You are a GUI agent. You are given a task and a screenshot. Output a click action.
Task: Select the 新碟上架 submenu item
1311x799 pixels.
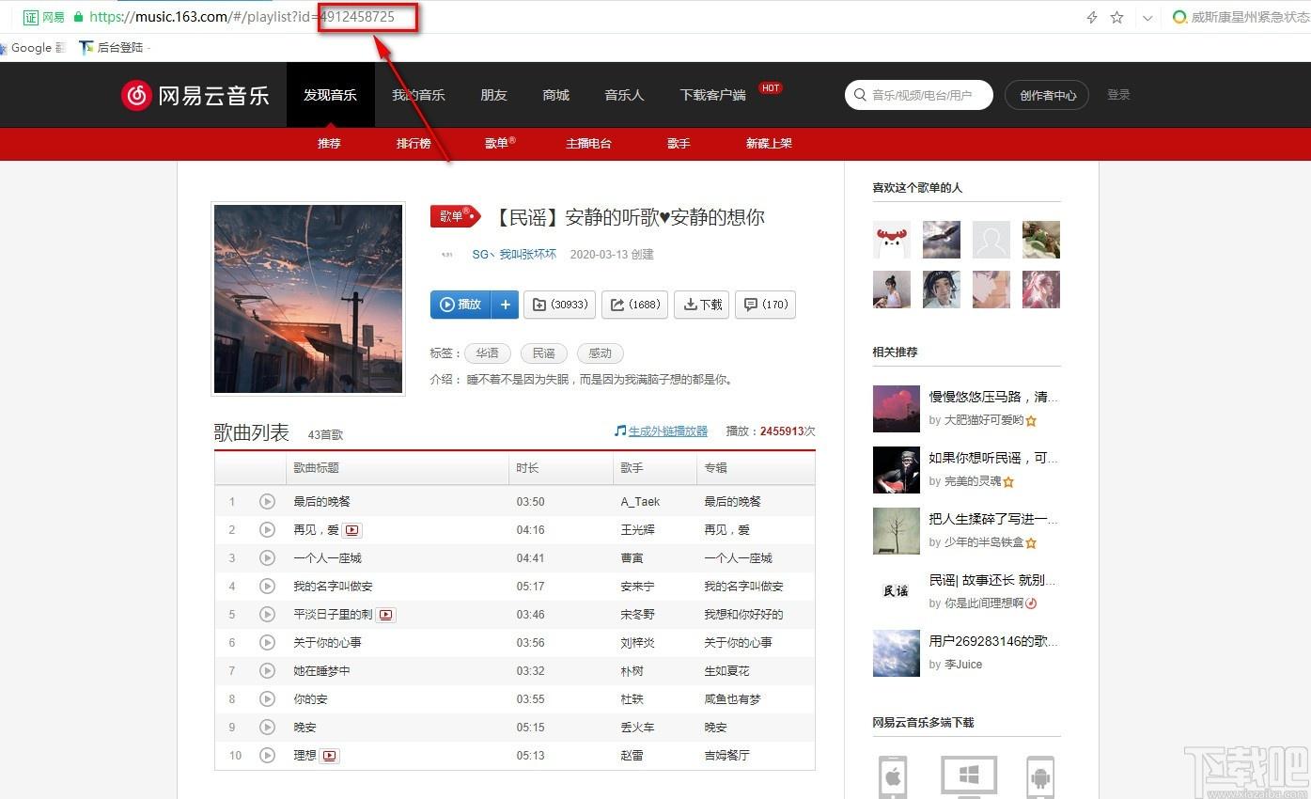pyautogui.click(x=769, y=144)
